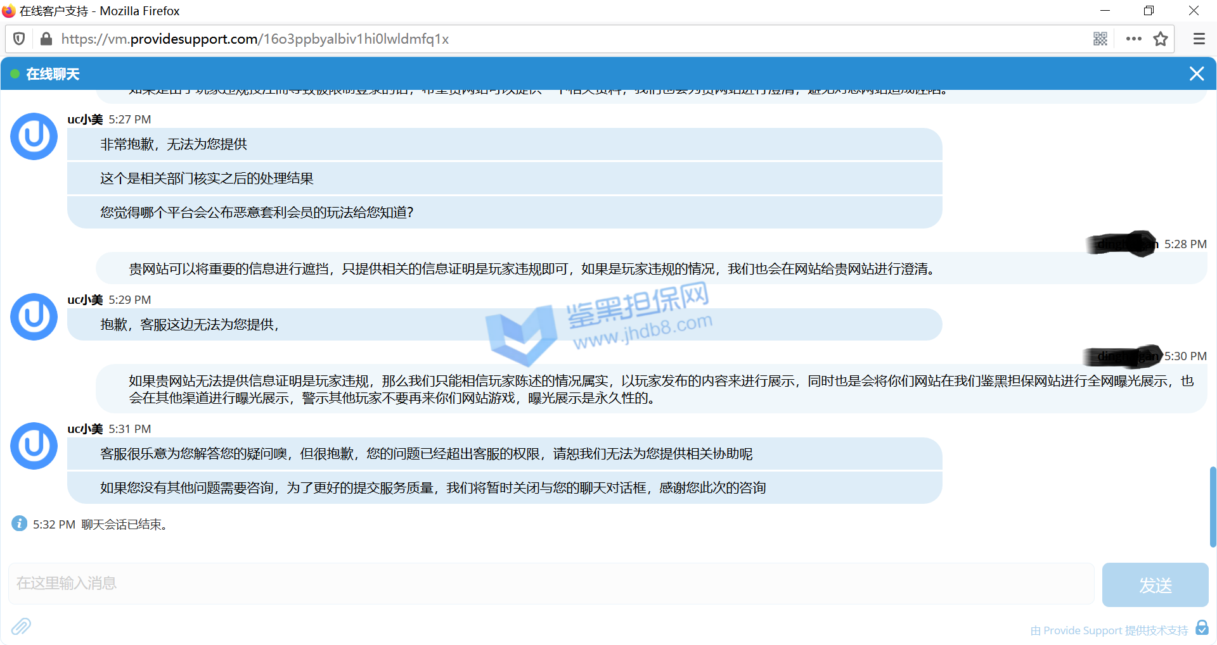Focus the 在这里输入消息 message input field
Image resolution: width=1217 pixels, height=645 pixels.
tap(550, 584)
